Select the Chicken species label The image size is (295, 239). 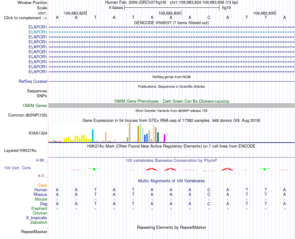[40, 213]
